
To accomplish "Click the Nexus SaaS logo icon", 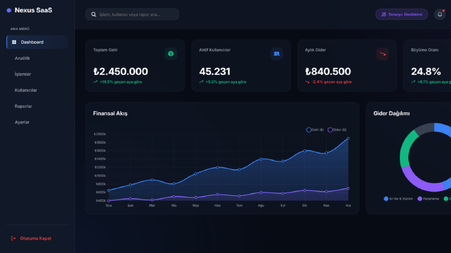I will click(x=9, y=10).
